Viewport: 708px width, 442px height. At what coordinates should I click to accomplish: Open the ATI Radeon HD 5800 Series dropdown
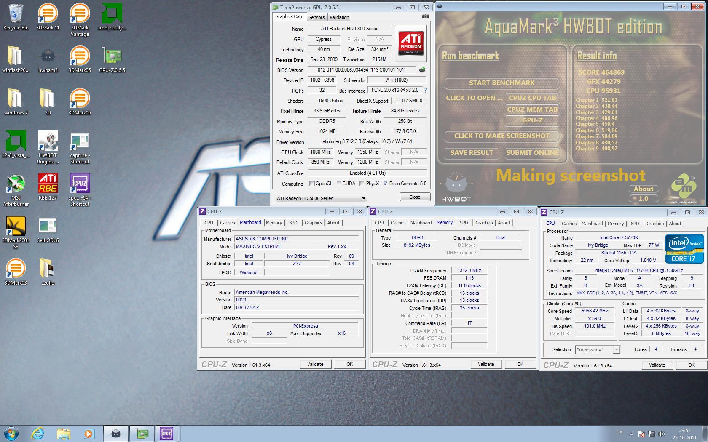click(x=321, y=198)
